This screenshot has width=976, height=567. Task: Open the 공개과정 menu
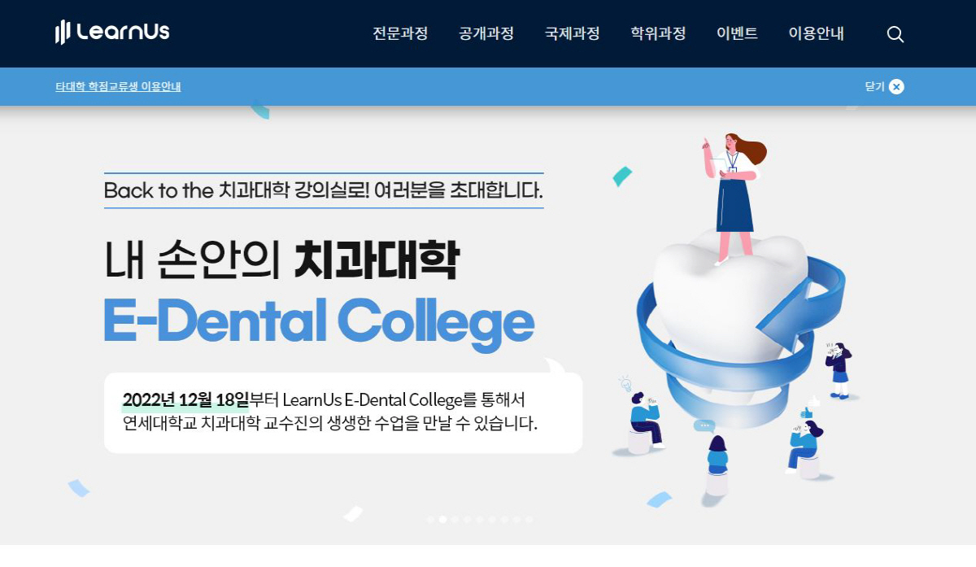pyautogui.click(x=486, y=33)
